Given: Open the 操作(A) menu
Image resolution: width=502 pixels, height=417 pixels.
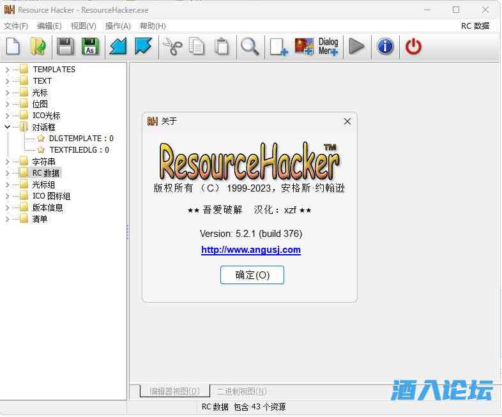Looking at the screenshot, I should pyautogui.click(x=118, y=26).
